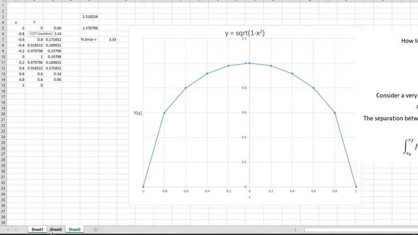Select the chart title y = sqrt(1-x²)

245,33
